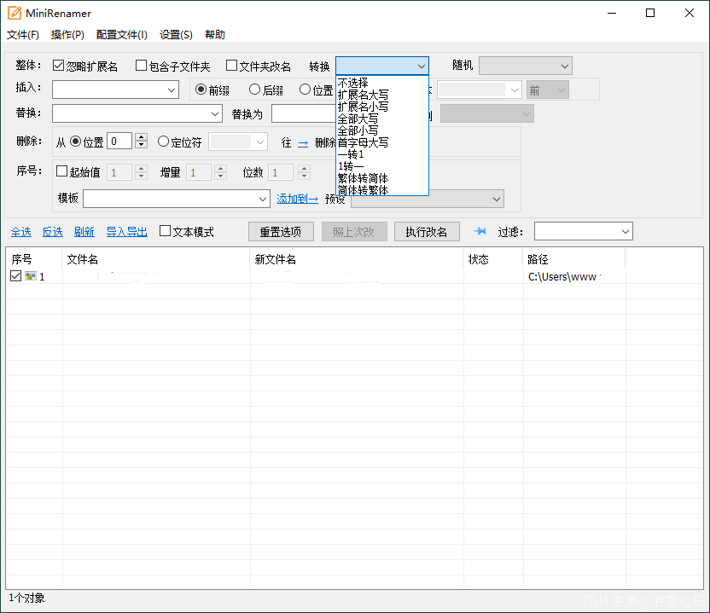Click the 重置选项 button

[281, 232]
